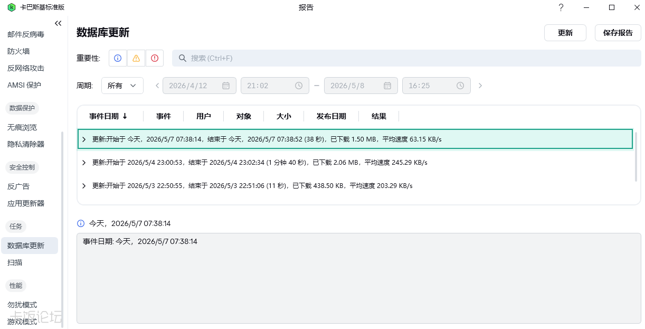
Task: Expand the 2026/5/3 22:50:55 update row
Action: tap(84, 186)
